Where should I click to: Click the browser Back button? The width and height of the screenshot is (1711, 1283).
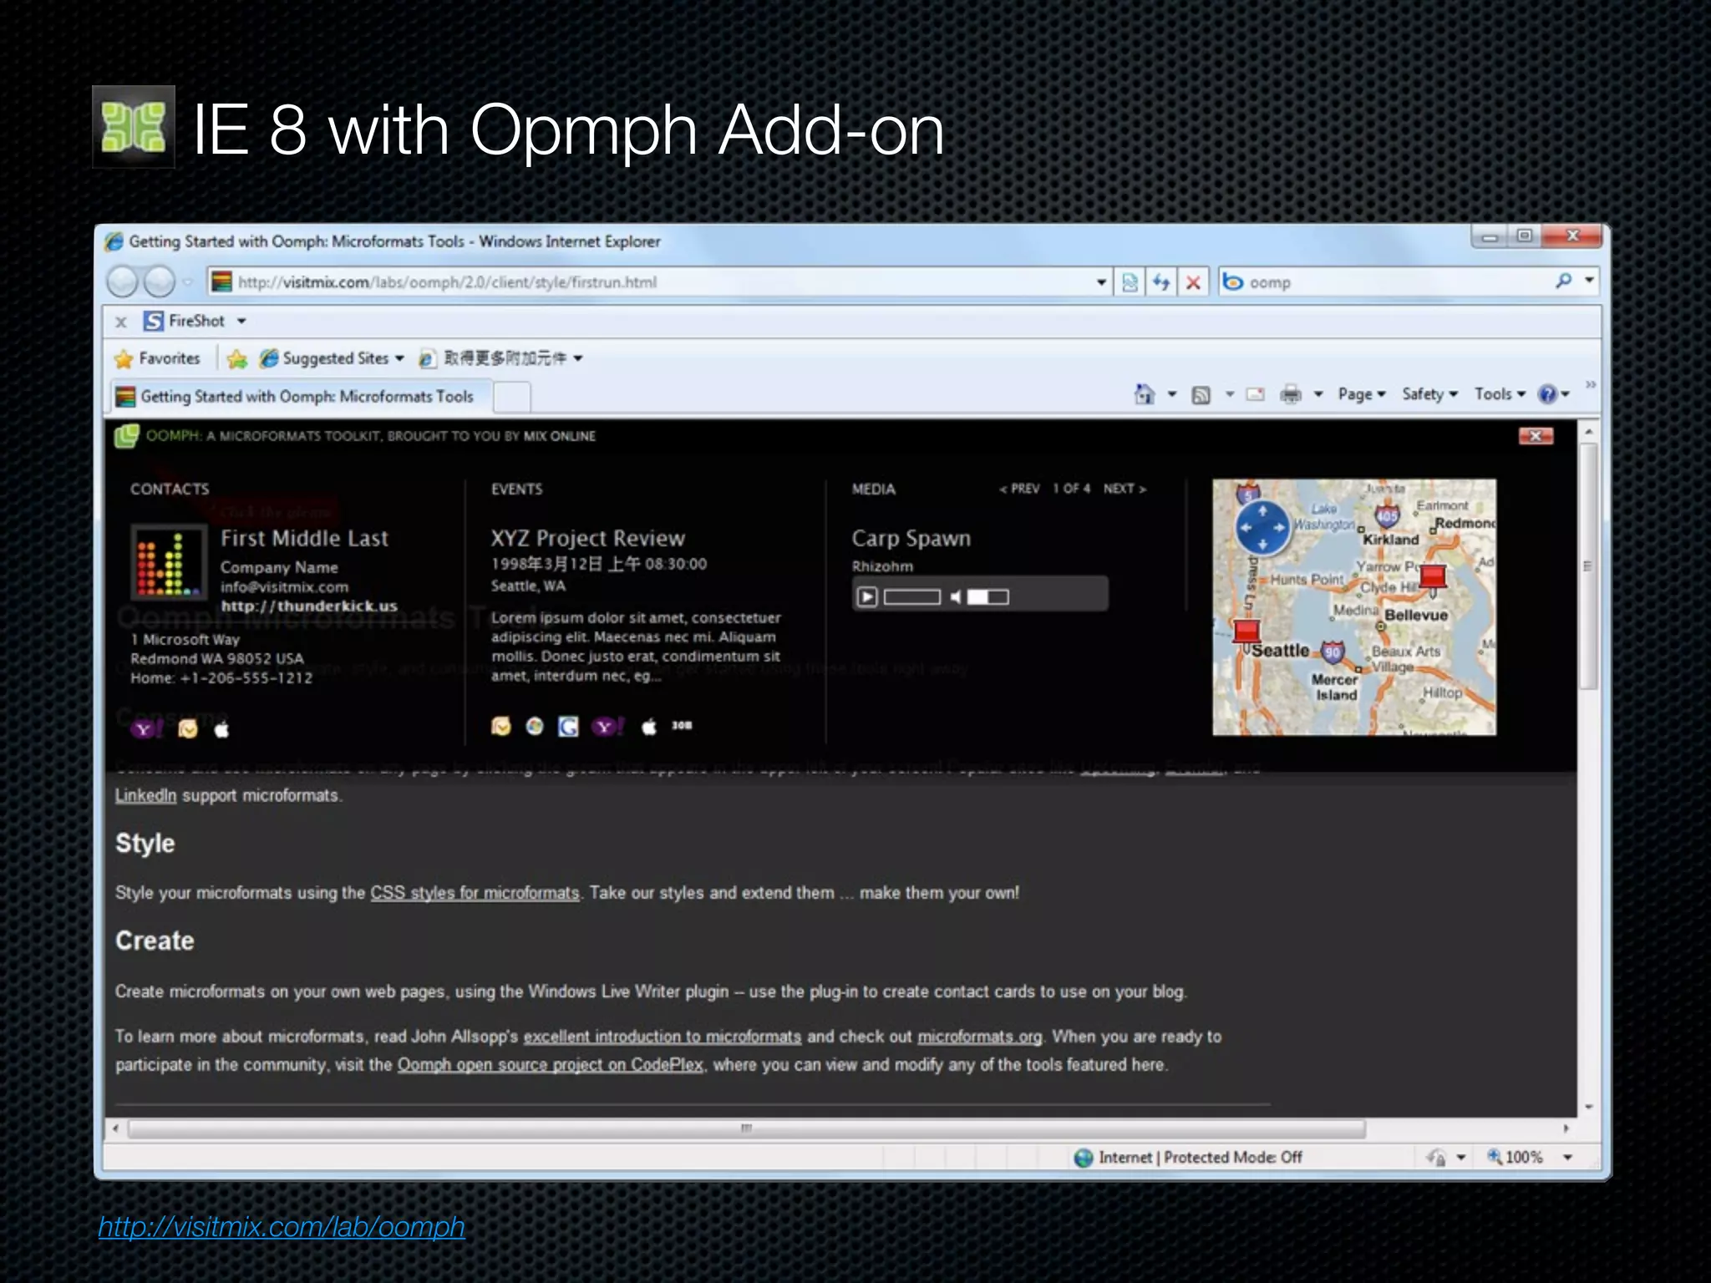(x=122, y=282)
